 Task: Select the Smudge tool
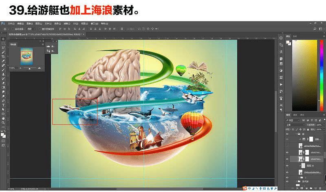click(x=3, y=92)
